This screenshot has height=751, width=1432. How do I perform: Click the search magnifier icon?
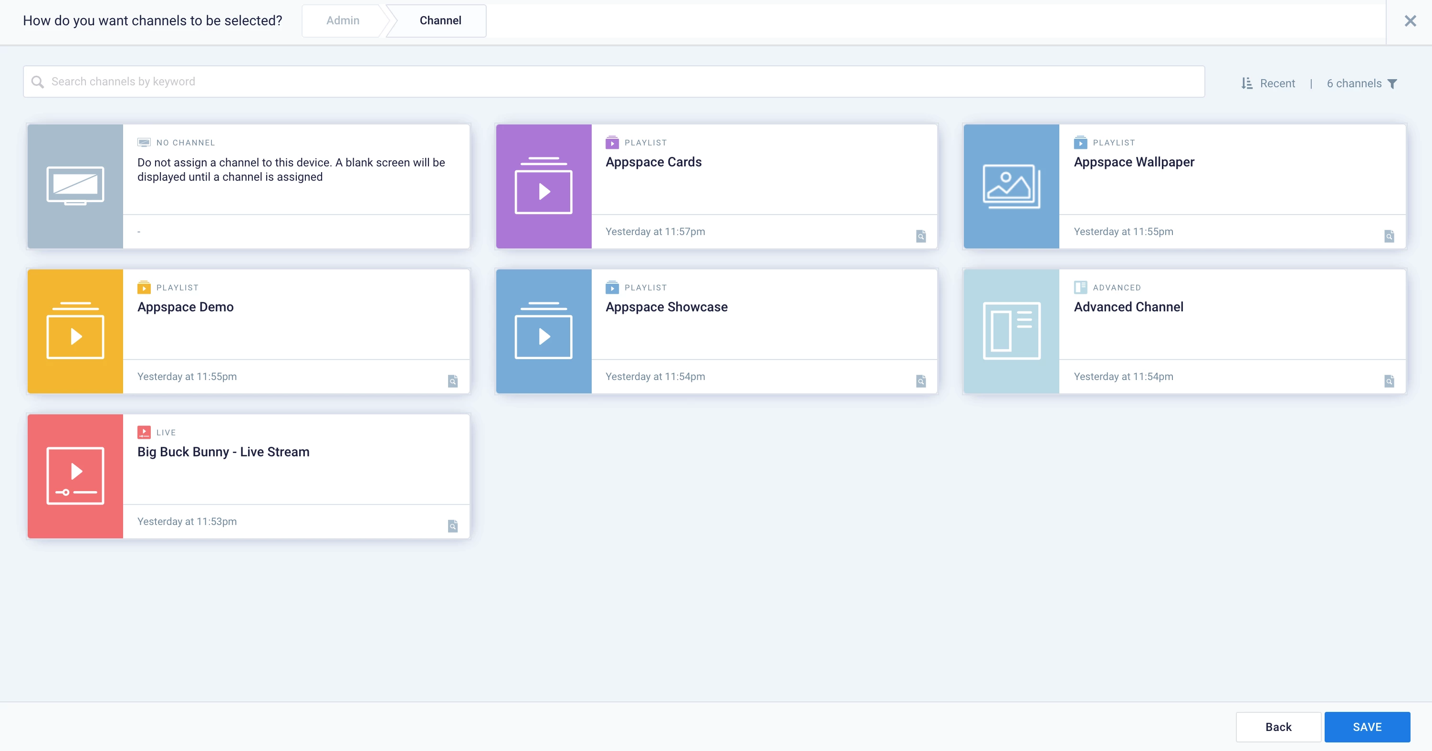point(37,82)
